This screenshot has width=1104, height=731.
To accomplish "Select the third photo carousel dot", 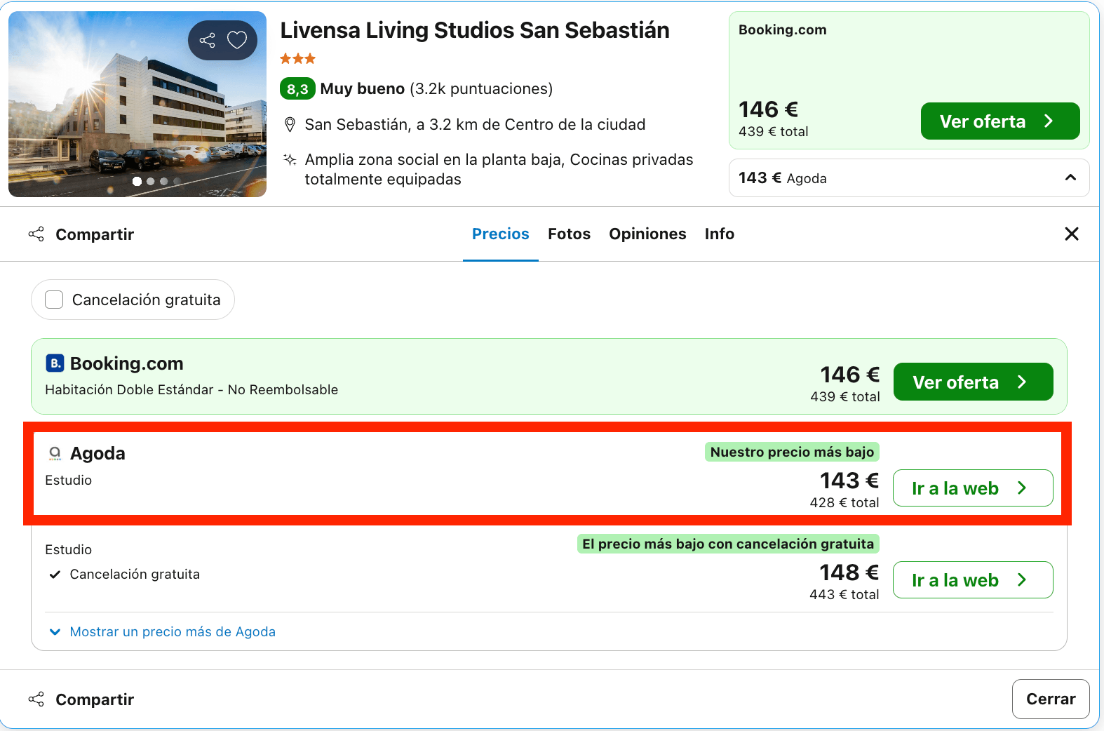I will (x=164, y=181).
